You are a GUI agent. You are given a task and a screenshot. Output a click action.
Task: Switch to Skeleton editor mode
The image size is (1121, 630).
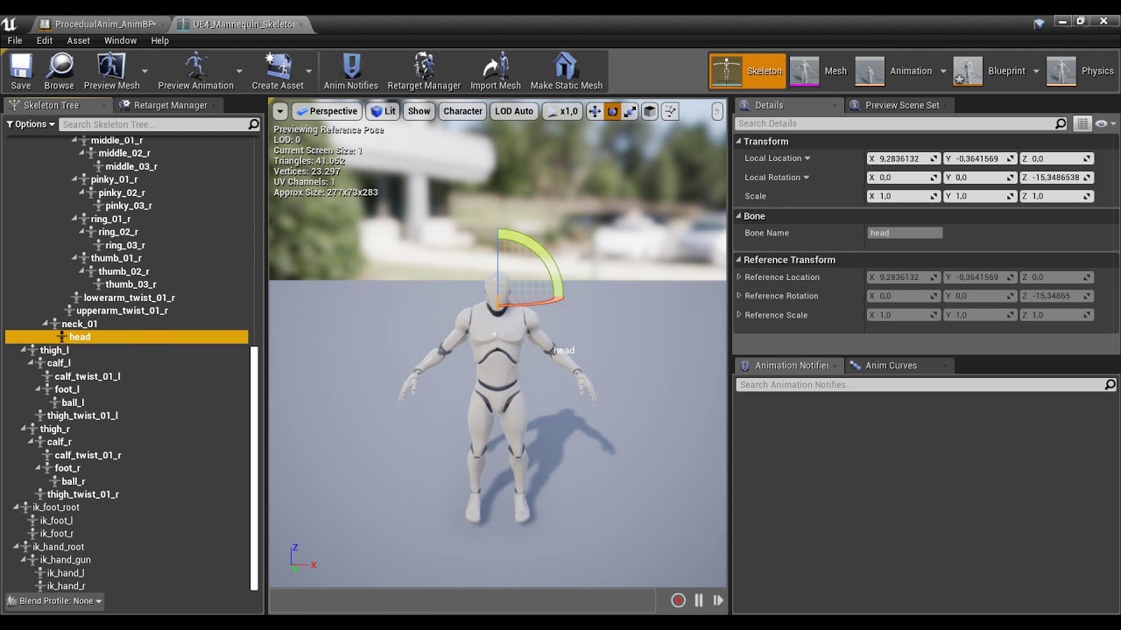(747, 71)
